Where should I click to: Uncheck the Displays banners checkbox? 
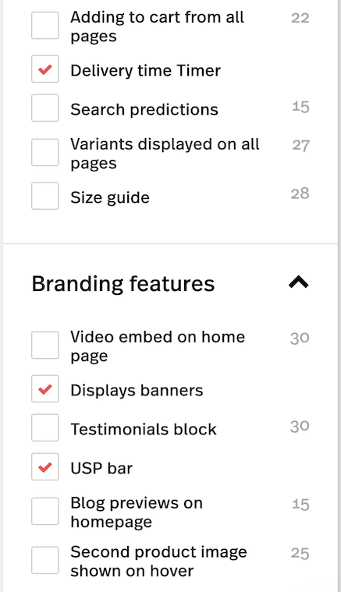(45, 388)
